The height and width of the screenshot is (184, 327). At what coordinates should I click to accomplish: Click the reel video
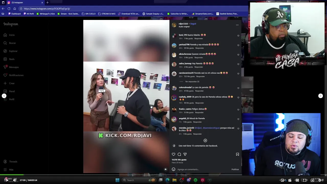(x=126, y=96)
